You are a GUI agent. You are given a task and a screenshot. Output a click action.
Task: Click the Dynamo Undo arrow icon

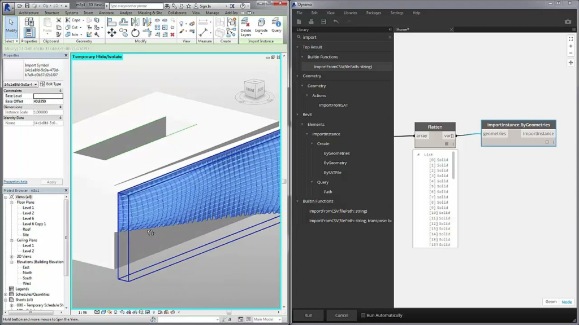tap(336, 22)
